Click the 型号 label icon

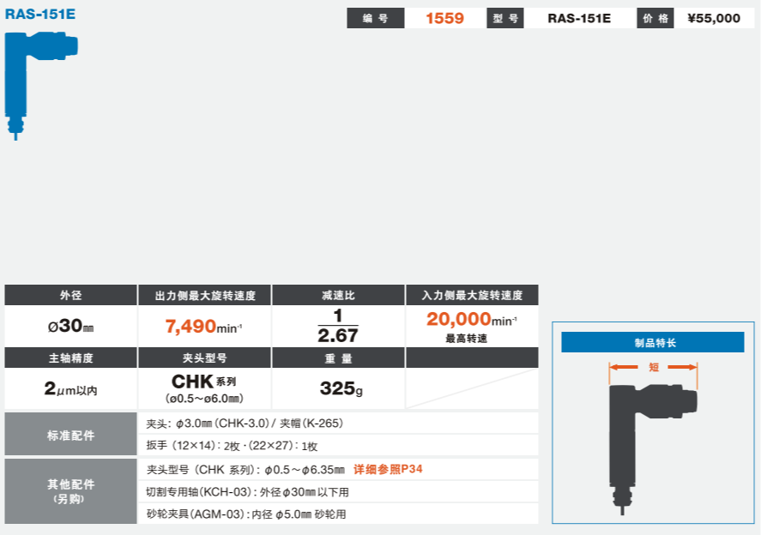point(506,18)
